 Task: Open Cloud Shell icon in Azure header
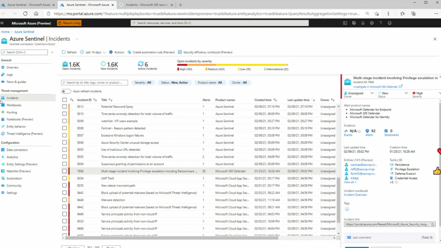(345, 23)
